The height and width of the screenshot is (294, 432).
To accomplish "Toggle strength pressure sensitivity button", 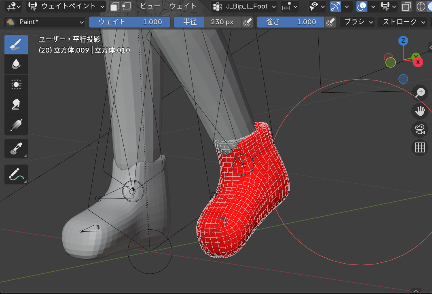I will tap(330, 22).
